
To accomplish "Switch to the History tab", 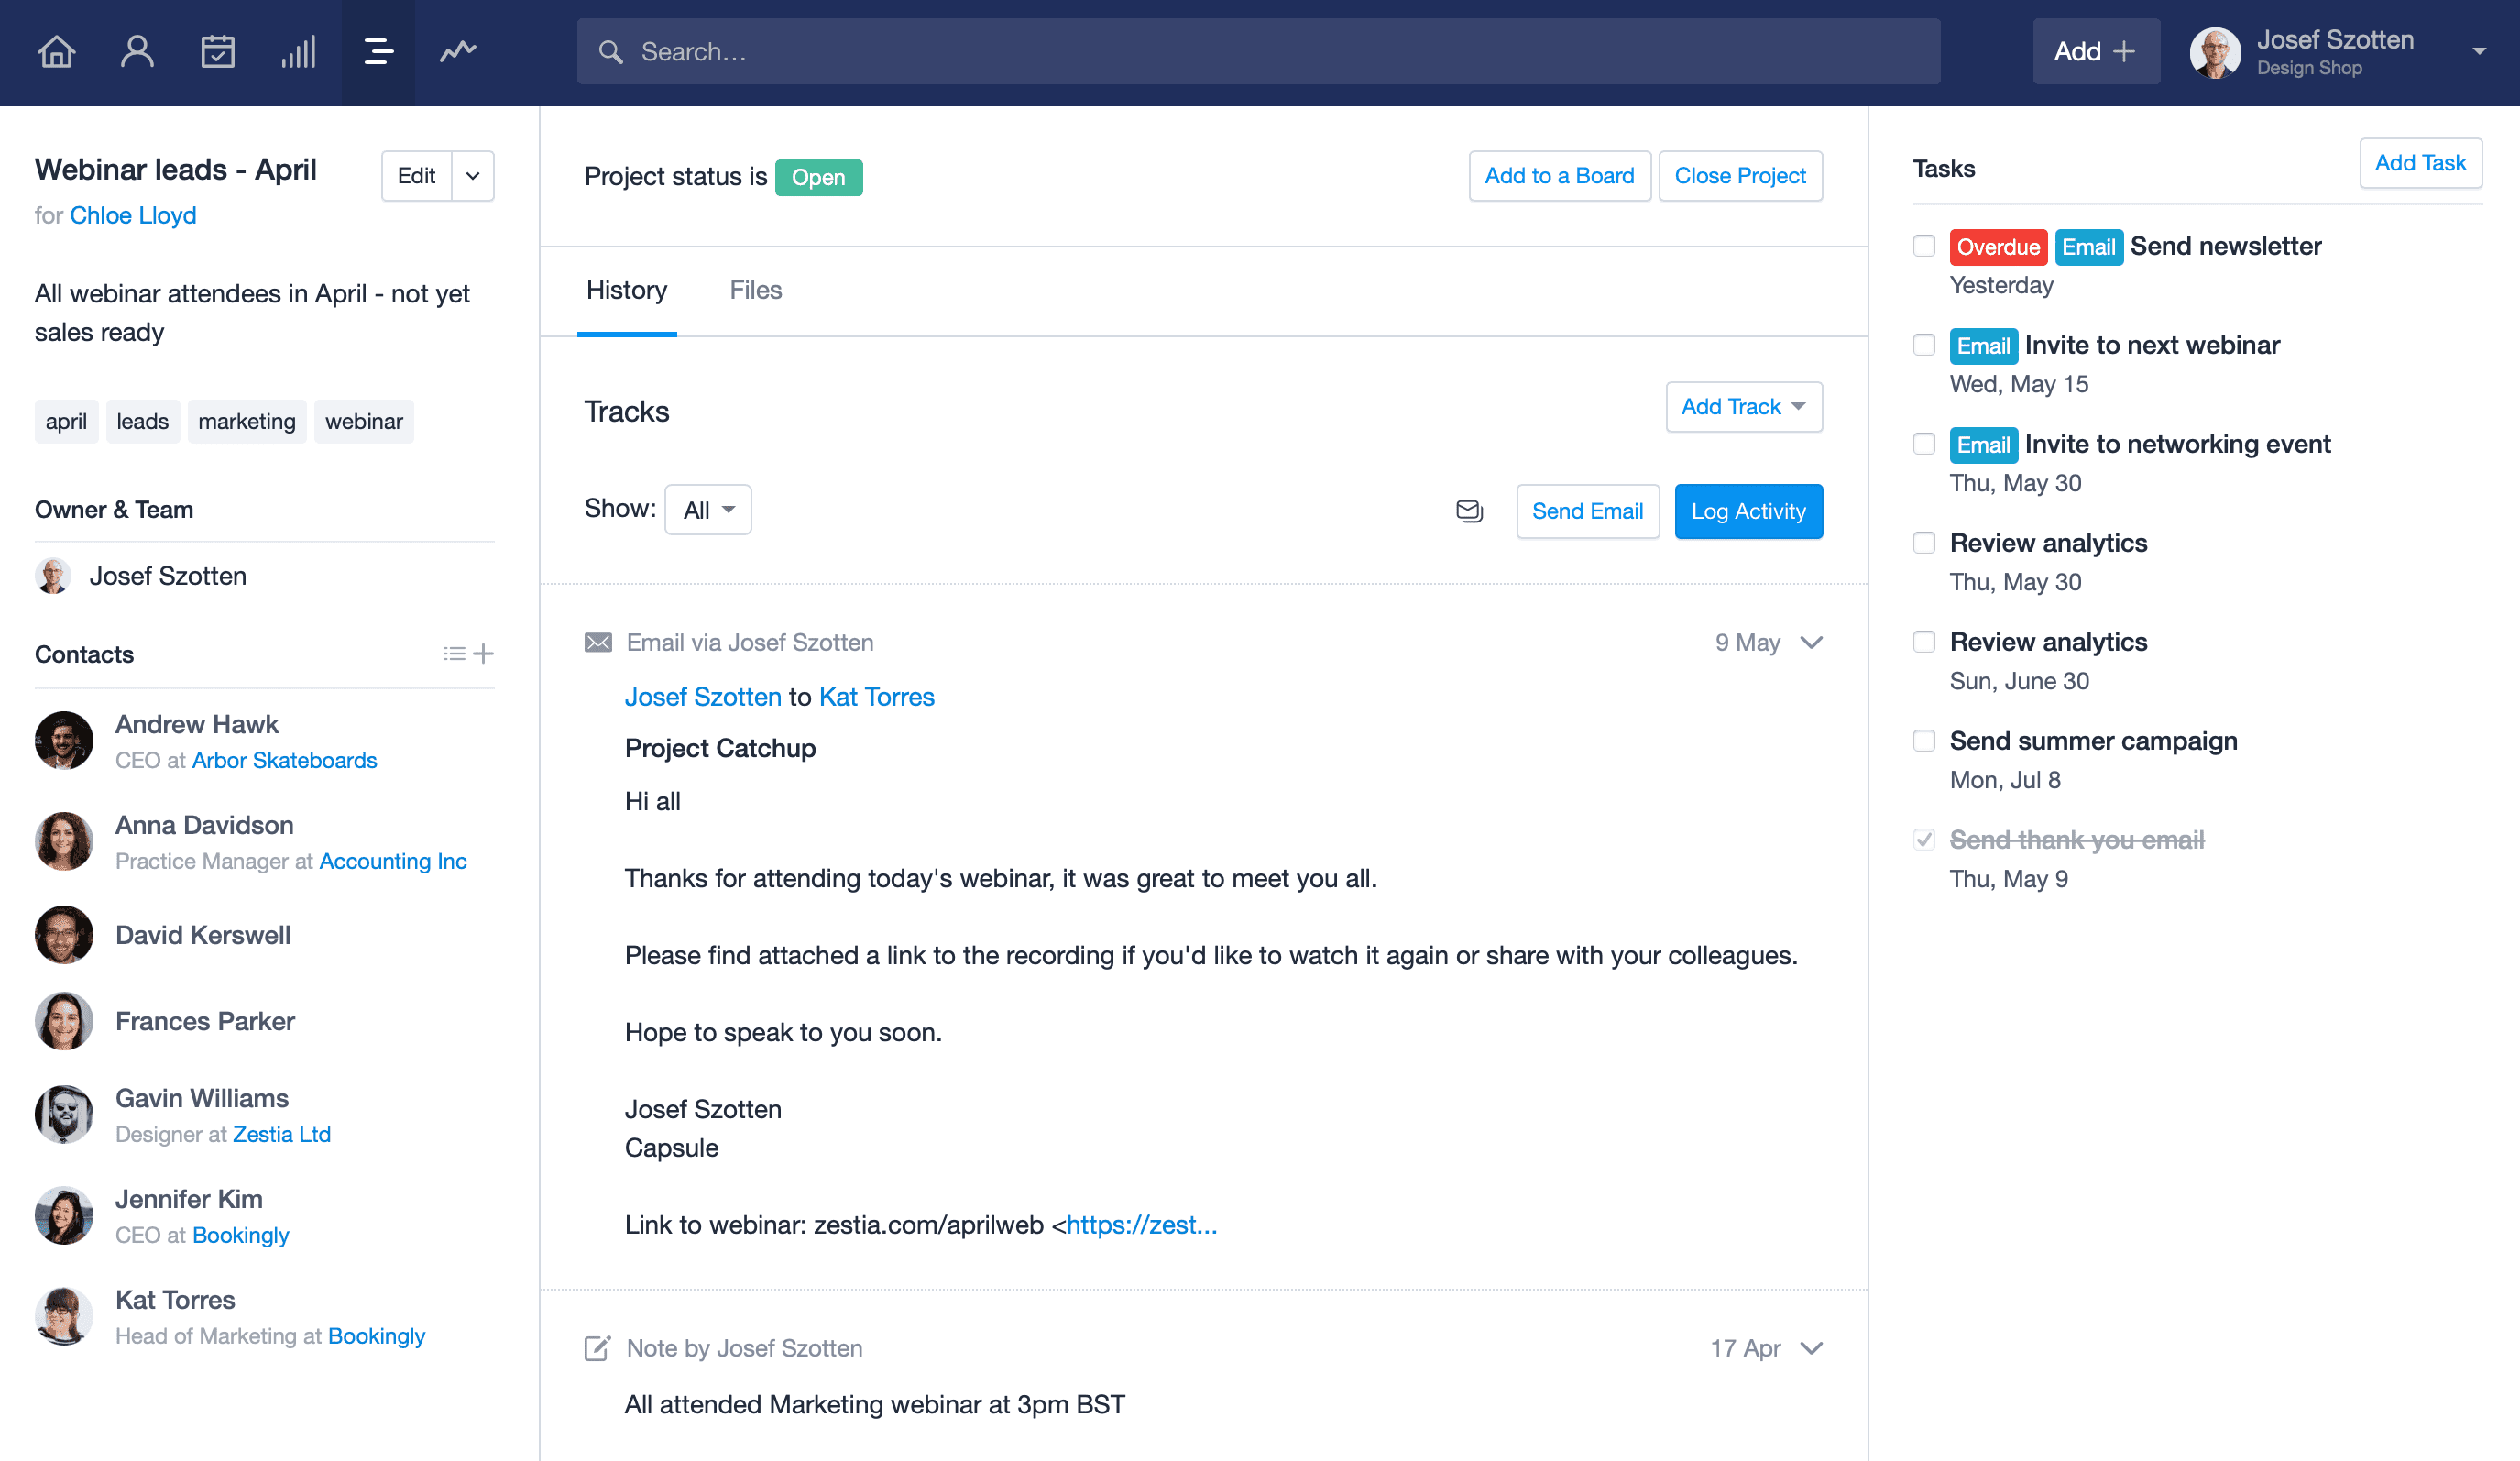I will click(626, 291).
